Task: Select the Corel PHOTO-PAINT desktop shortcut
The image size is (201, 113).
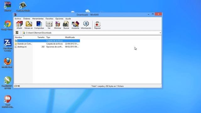Action: point(8,102)
